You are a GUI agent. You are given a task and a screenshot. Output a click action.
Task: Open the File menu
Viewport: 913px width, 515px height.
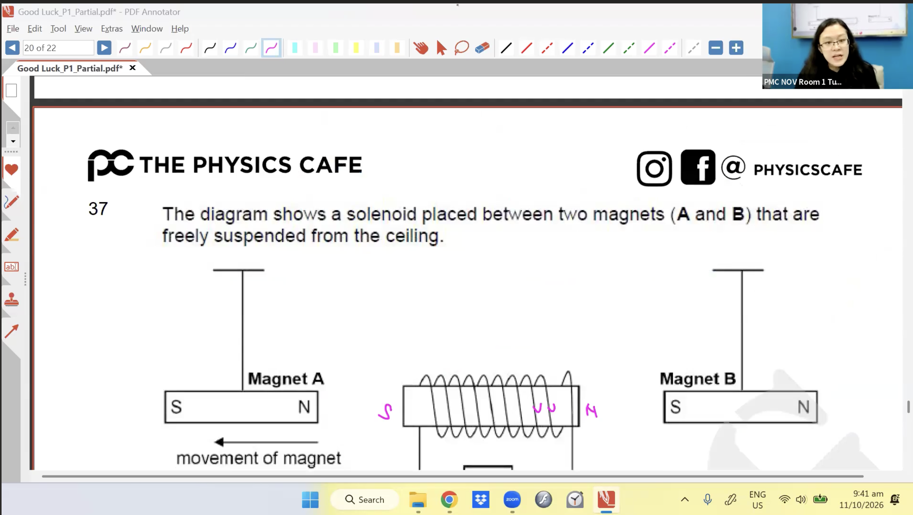pos(13,29)
